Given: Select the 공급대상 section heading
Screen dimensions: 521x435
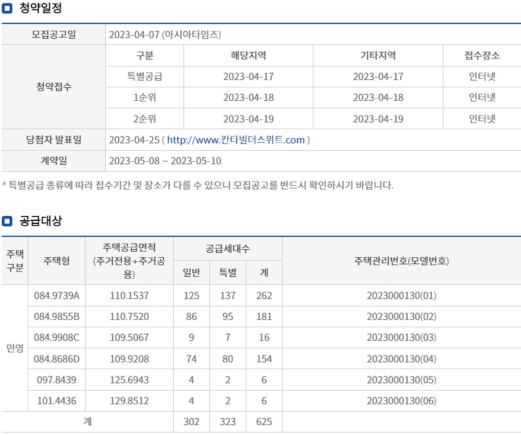Looking at the screenshot, I should pos(41,221).
